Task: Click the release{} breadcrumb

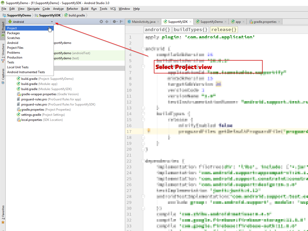Action: [x=224, y=30]
